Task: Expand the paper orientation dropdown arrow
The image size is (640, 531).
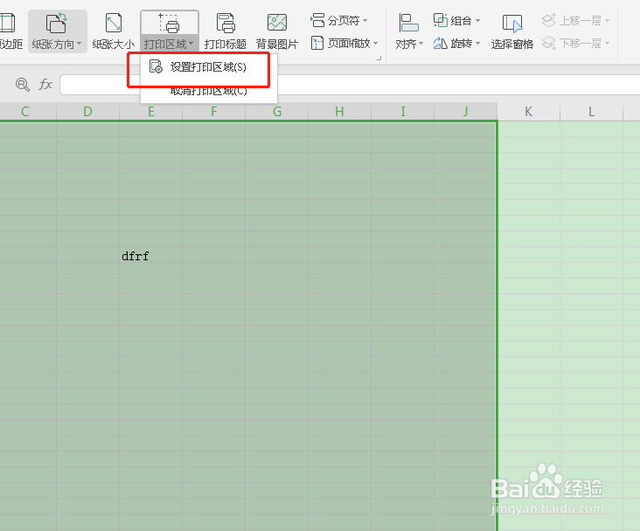Action: coord(80,43)
